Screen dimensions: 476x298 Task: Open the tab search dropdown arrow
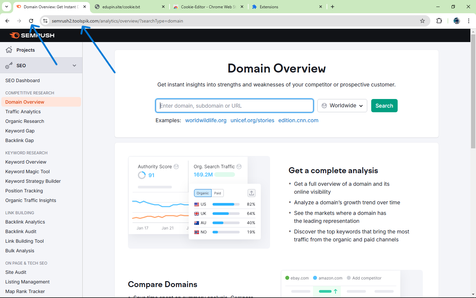point(6,7)
